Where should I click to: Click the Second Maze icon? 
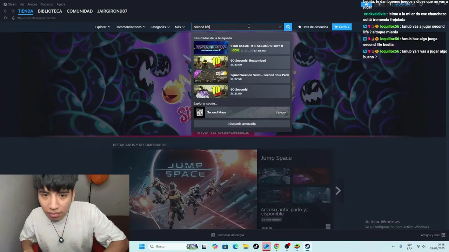[199, 112]
